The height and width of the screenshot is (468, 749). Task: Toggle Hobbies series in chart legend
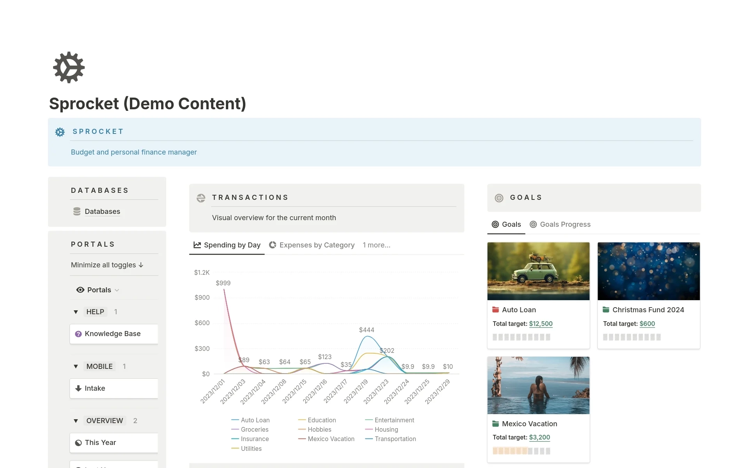coord(315,430)
